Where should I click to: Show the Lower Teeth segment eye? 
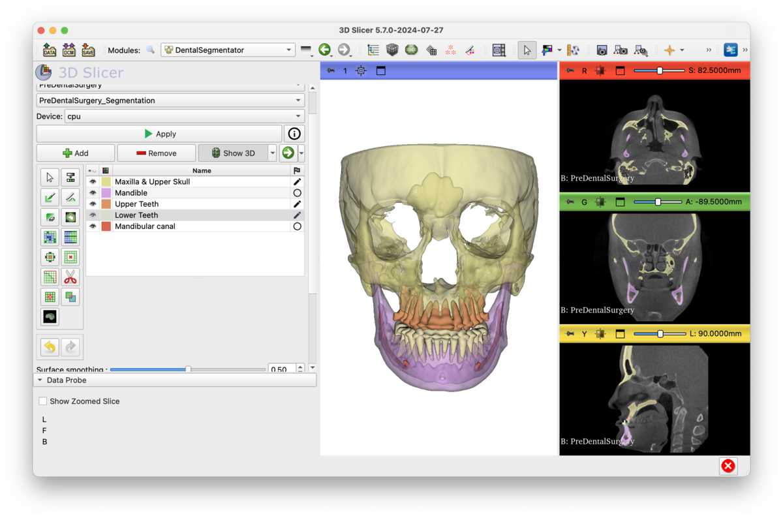(93, 215)
